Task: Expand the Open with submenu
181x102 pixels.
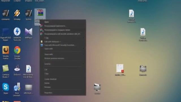Action: [63, 49]
